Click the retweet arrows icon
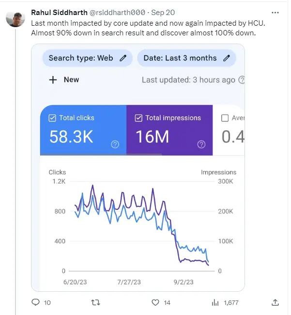Screen dimensions: 291x315 [x=95, y=302]
